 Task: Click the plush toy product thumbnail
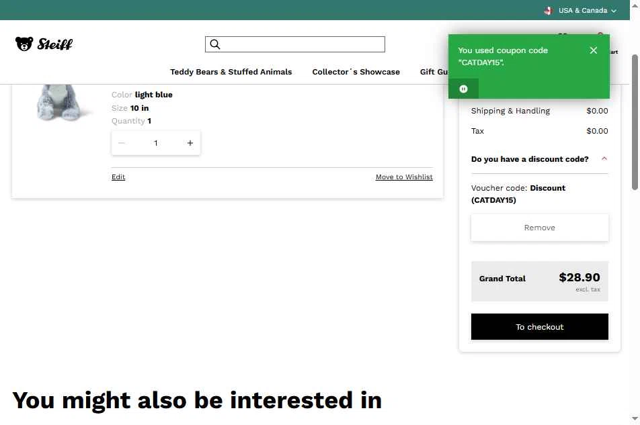61,102
